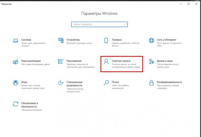Open the Конфиденциальность title
Screen dimensions: 201x137
[169, 82]
